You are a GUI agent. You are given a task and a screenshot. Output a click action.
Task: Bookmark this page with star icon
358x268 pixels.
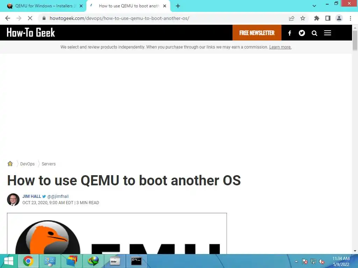click(x=303, y=18)
